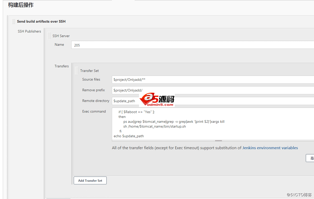Grab the drag handle beside SSH Server
314x199 pixels.
tap(49, 36)
